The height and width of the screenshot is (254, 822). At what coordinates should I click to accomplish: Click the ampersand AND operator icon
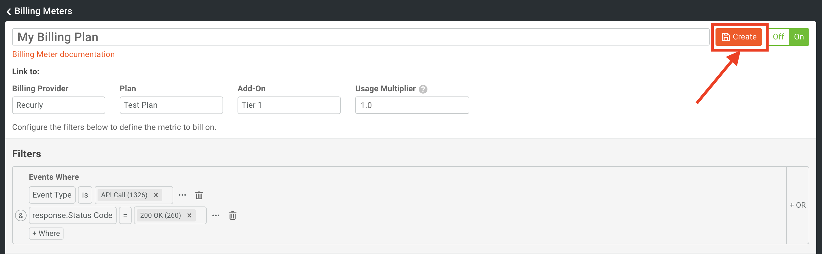point(21,215)
